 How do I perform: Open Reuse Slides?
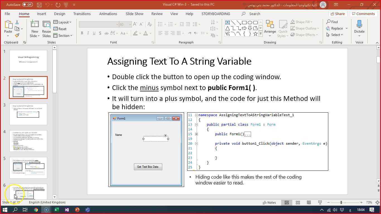click(46, 29)
